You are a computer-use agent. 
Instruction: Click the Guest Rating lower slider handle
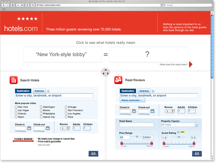(164, 143)
